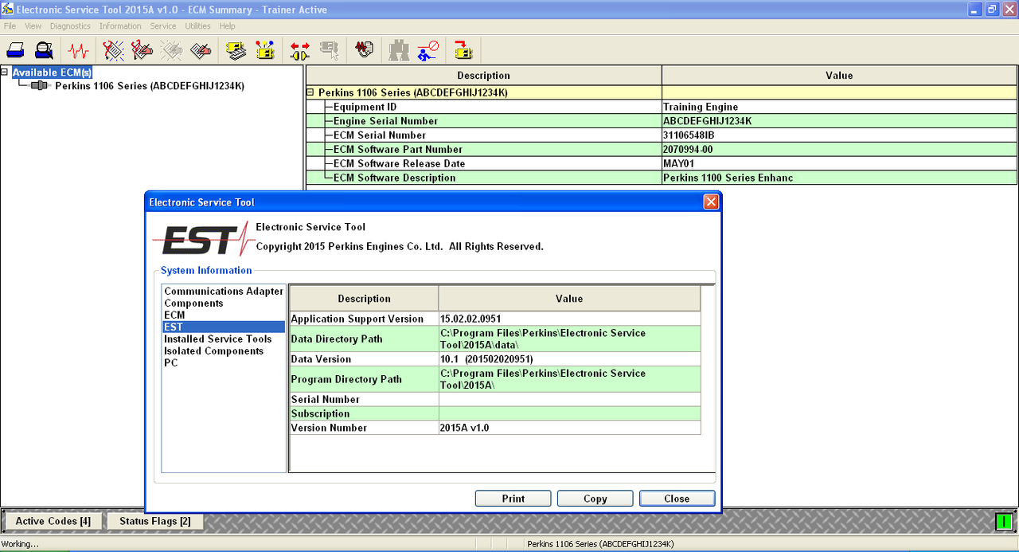Click the Active Codes [4] button
This screenshot has height=552, width=1019.
(53, 522)
